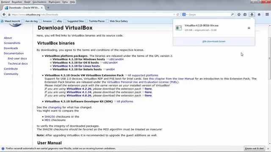This screenshot has height=152, width=271.
Task: Open the Suggested Sites bookmark
Action: tap(74, 21)
